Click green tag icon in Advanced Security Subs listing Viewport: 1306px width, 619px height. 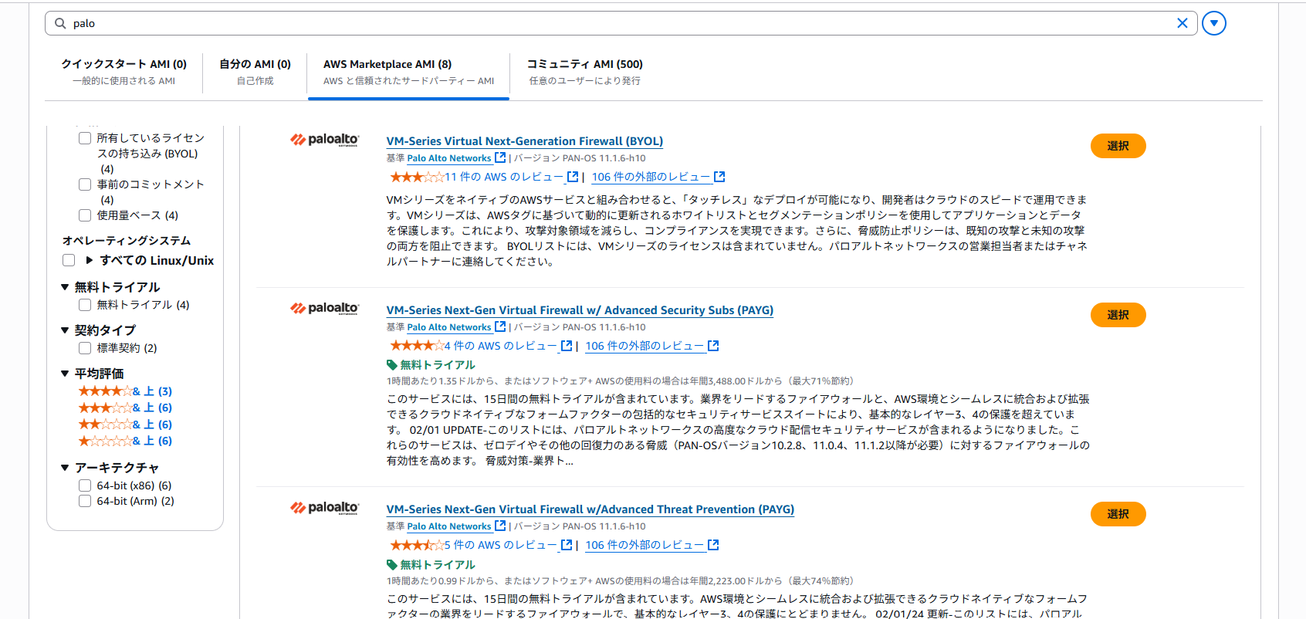[392, 365]
